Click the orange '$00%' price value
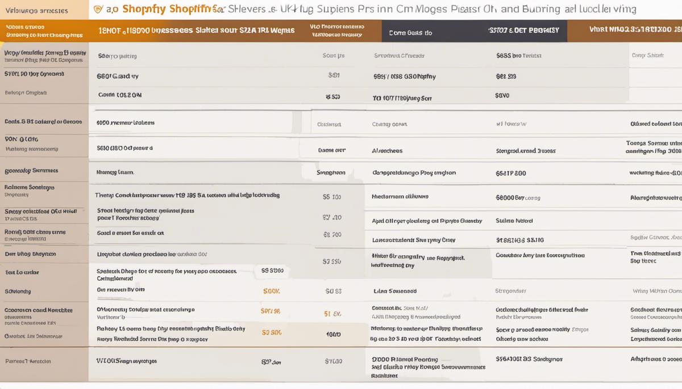 [272, 291]
